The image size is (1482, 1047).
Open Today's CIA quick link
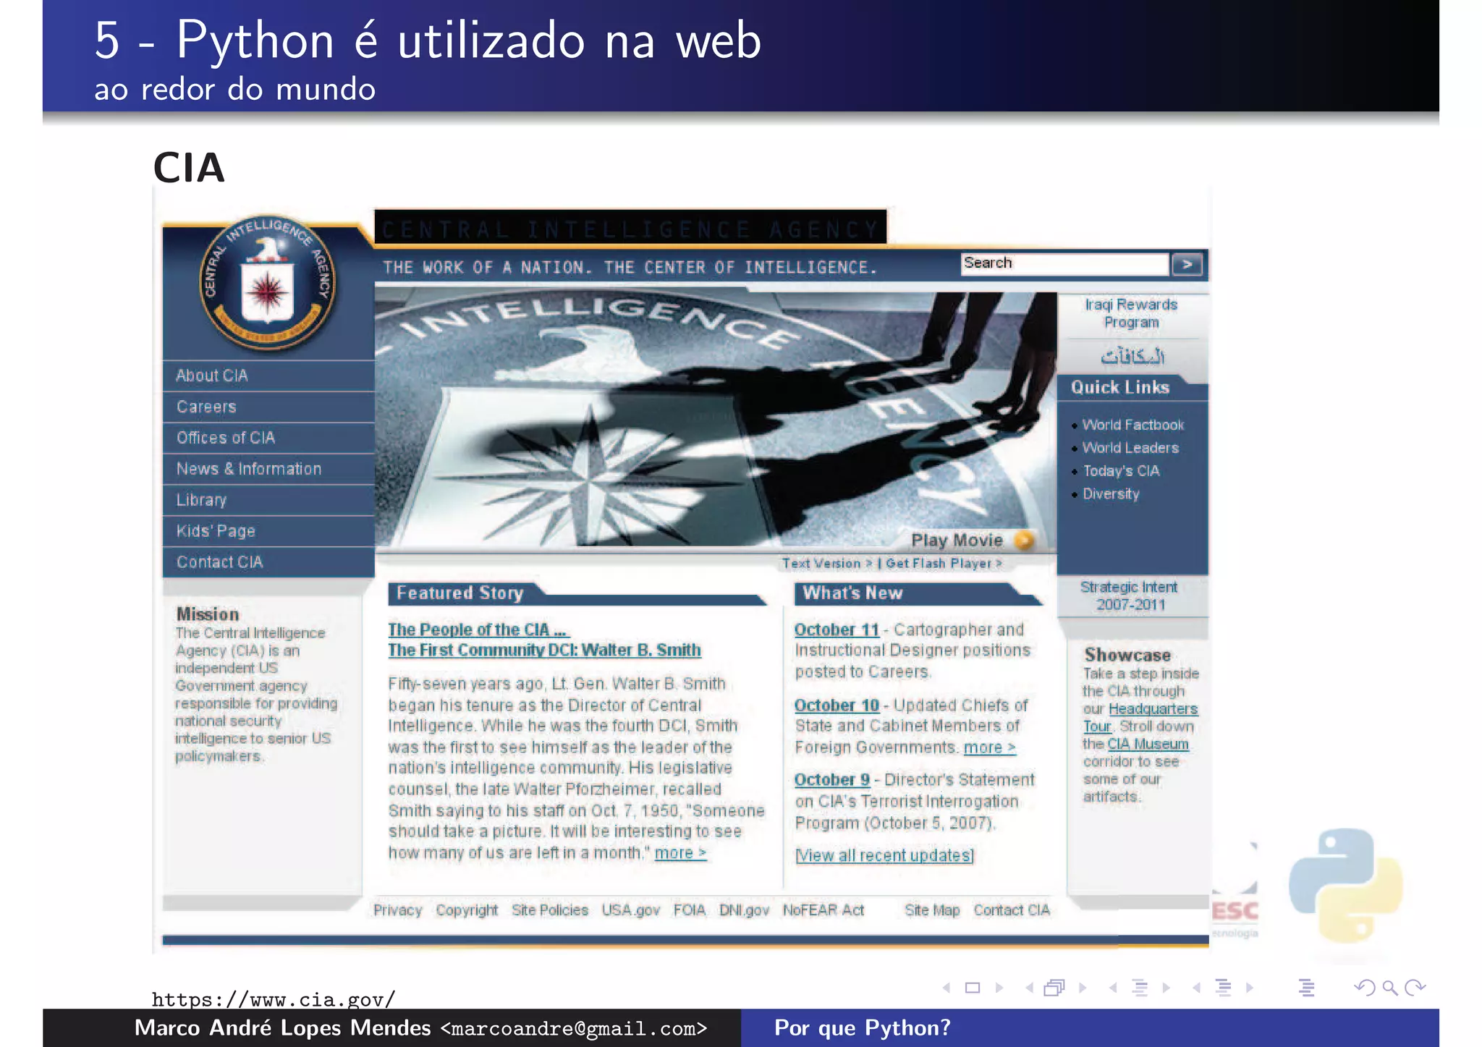pos(1121,471)
